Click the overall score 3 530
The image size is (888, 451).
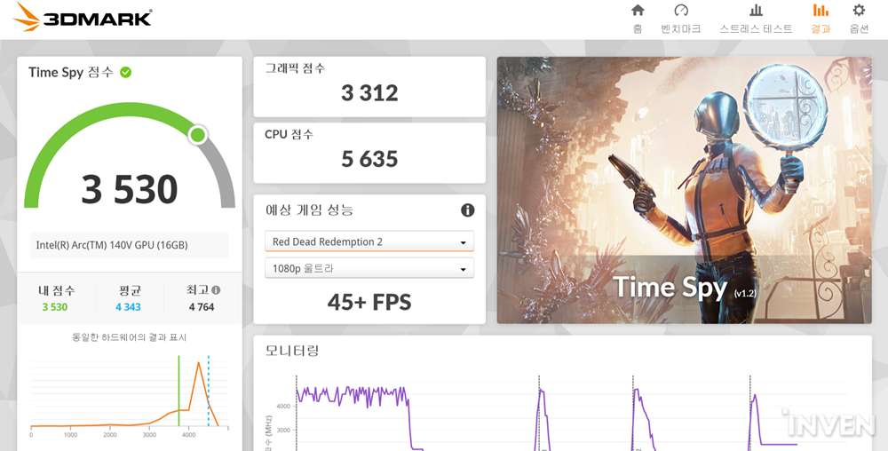130,189
